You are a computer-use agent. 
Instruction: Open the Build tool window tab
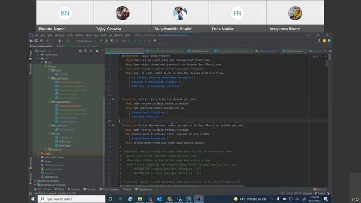click(127, 189)
